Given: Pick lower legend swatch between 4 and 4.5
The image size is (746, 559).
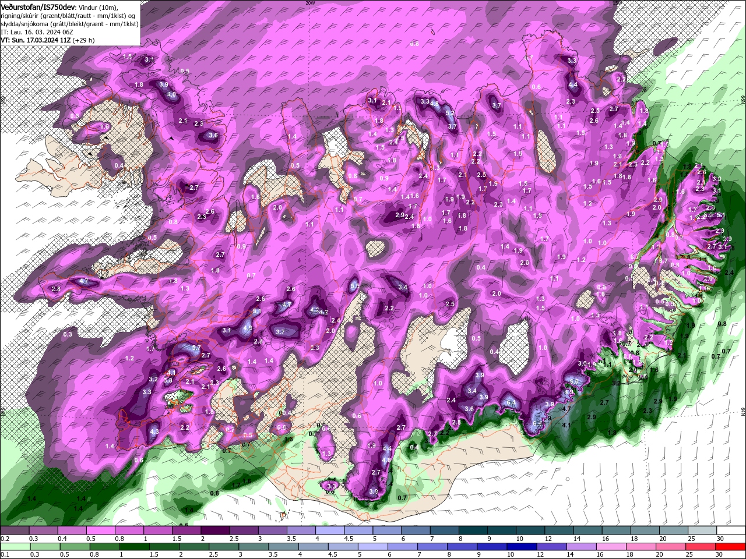Looking at the screenshot, I should pos(313,547).
